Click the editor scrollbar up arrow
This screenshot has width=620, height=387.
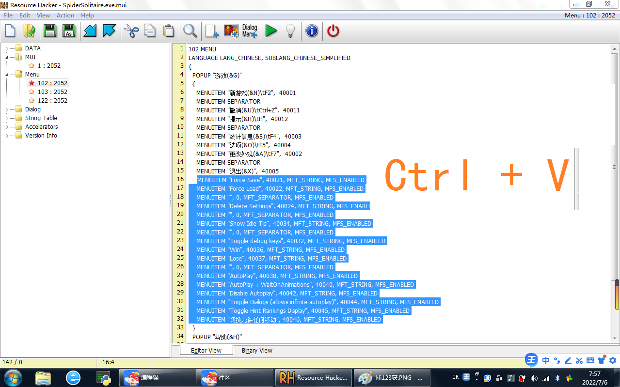[614, 48]
